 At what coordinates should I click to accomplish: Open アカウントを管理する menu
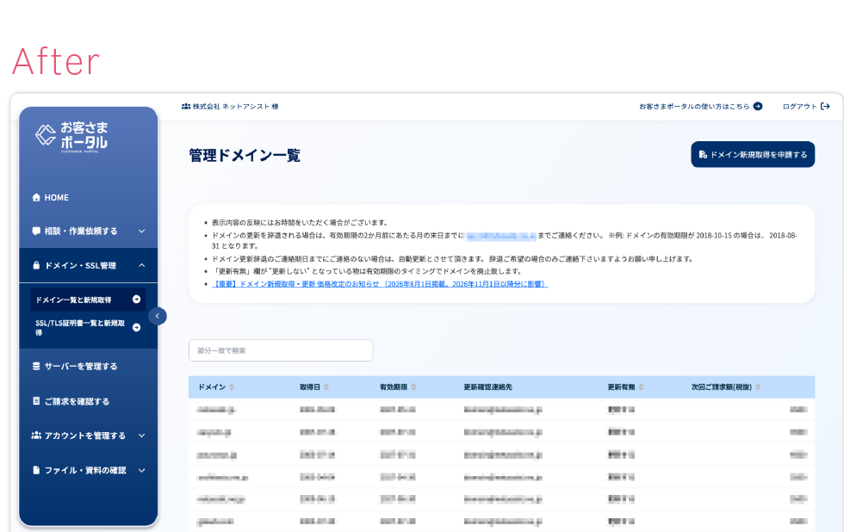[x=88, y=436]
